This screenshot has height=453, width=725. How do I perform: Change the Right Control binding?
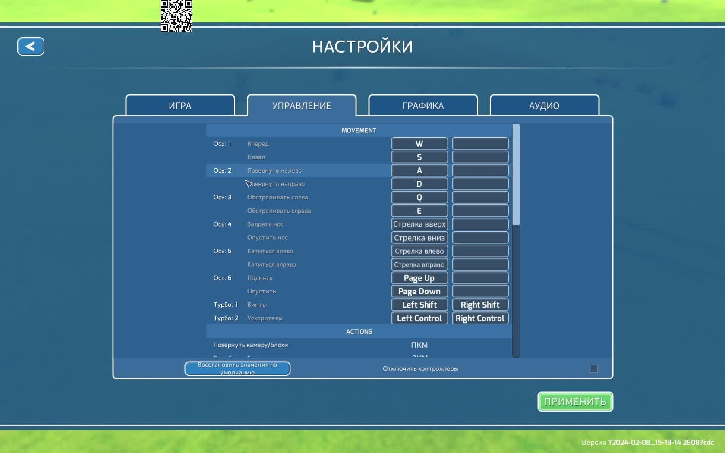pos(480,318)
